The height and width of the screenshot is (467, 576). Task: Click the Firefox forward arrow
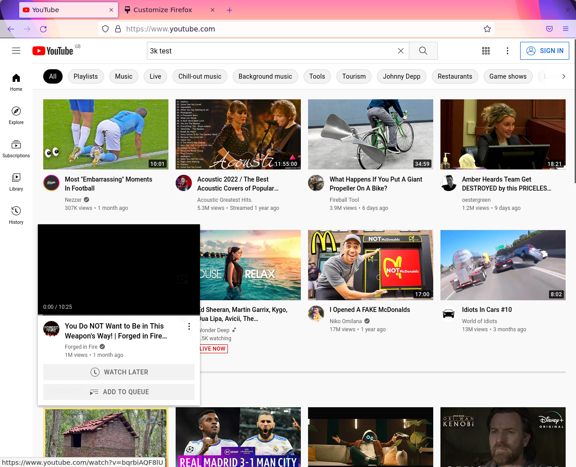pos(27,29)
